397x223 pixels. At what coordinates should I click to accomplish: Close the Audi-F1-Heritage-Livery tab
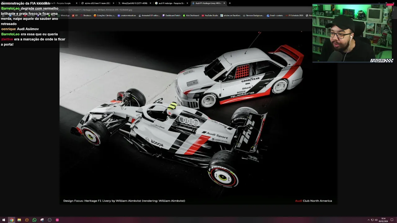(x=224, y=3)
